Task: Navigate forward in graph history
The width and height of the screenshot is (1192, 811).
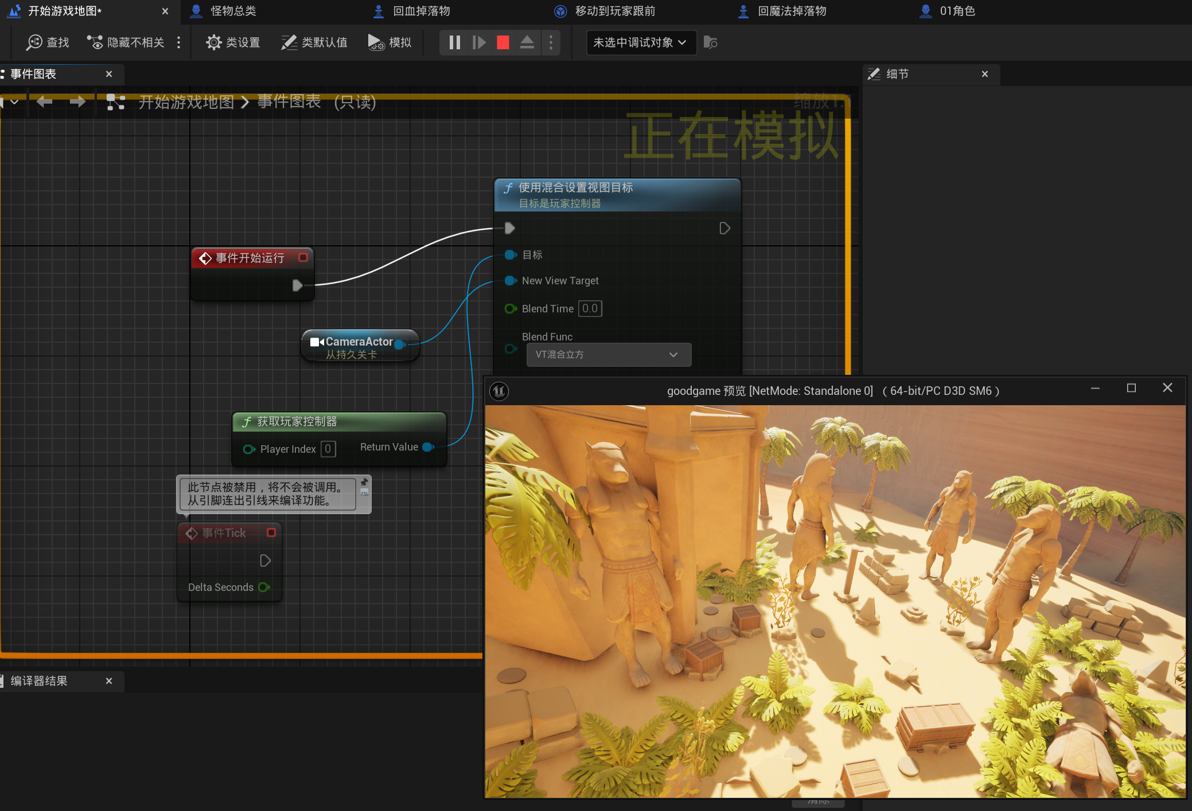Action: coord(77,102)
